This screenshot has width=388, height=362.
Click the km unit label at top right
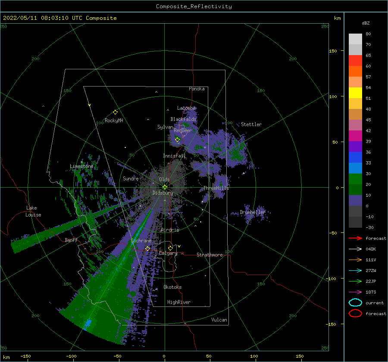[x=337, y=18]
